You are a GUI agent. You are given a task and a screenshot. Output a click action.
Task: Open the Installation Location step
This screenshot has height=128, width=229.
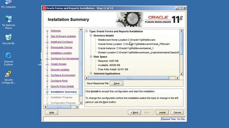point(61,53)
